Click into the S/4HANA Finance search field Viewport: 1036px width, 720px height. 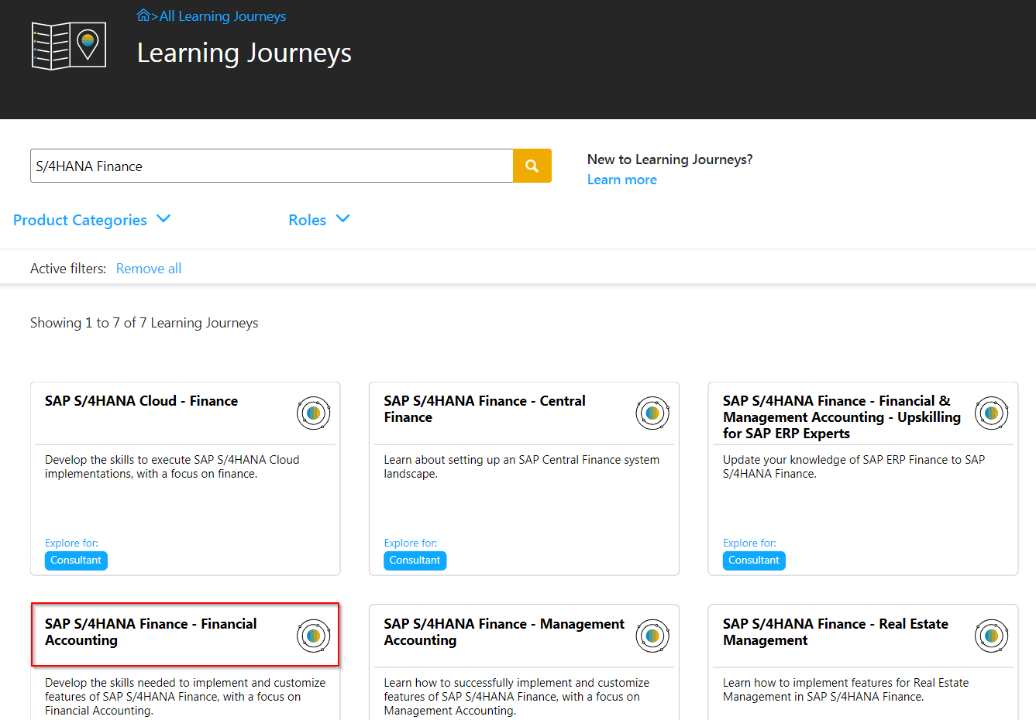click(x=271, y=166)
